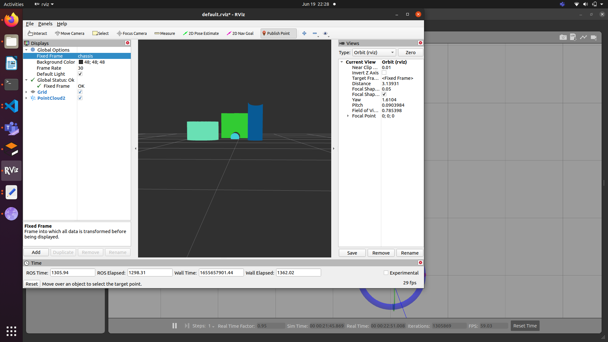Expand the PointCloud2 display entry
Viewport: 608px width, 342px height.
coord(27,98)
